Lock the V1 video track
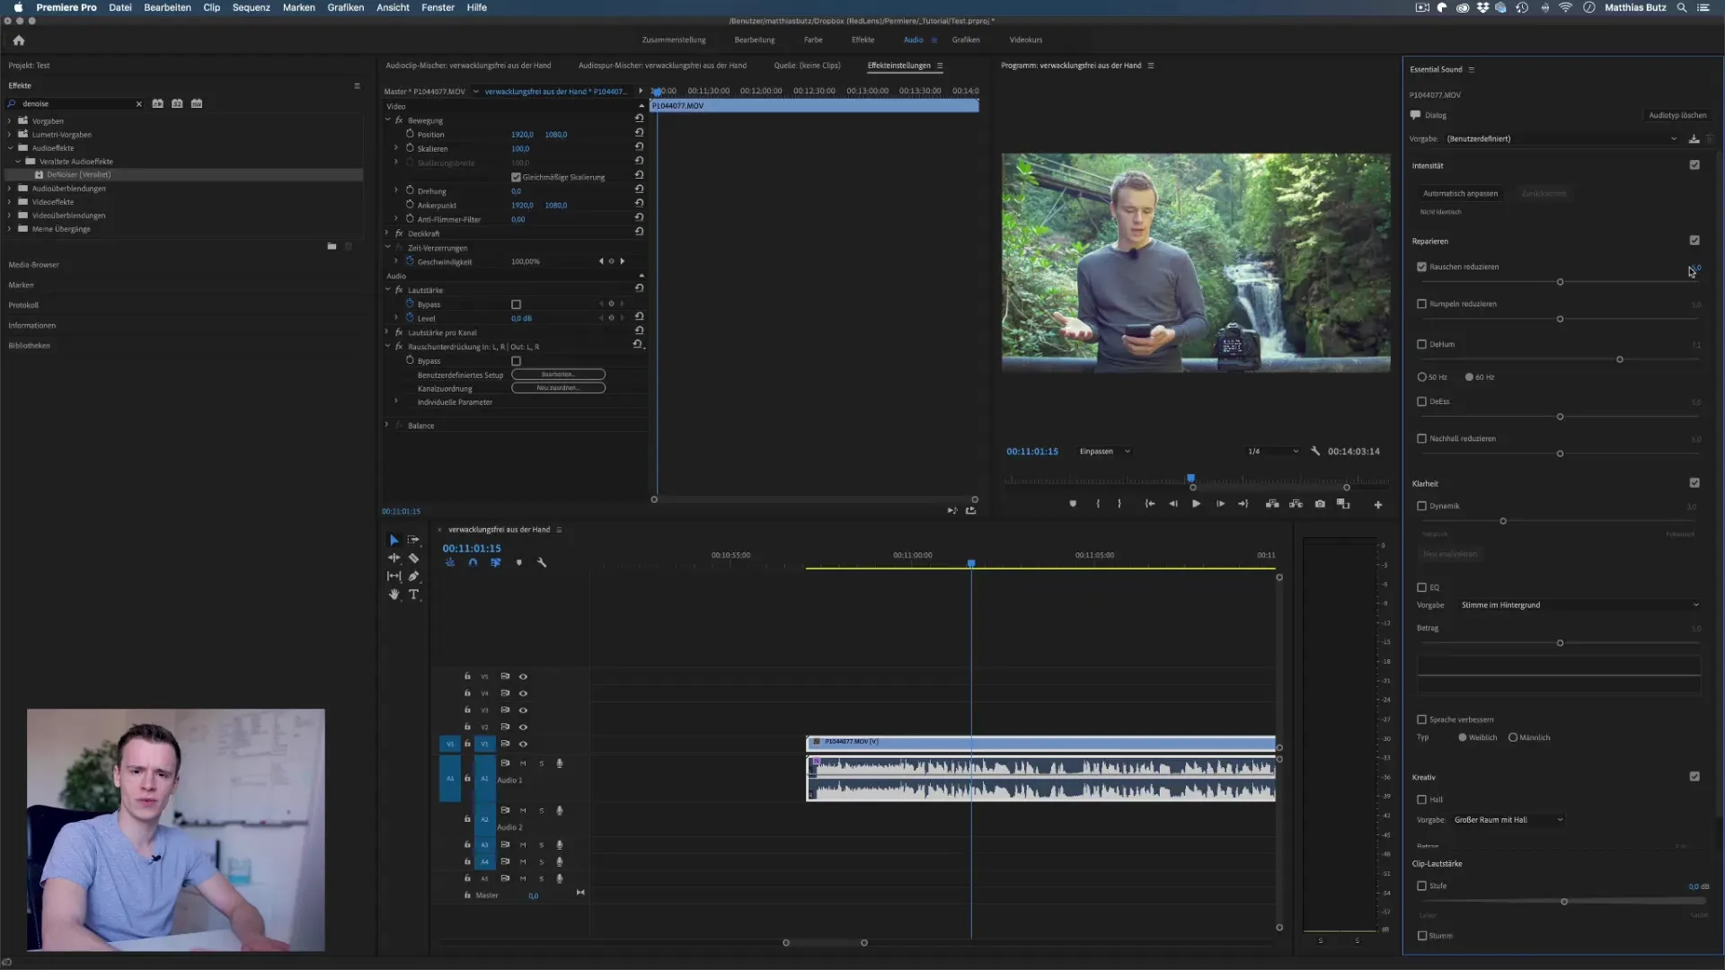1725x970 pixels. 467,744
